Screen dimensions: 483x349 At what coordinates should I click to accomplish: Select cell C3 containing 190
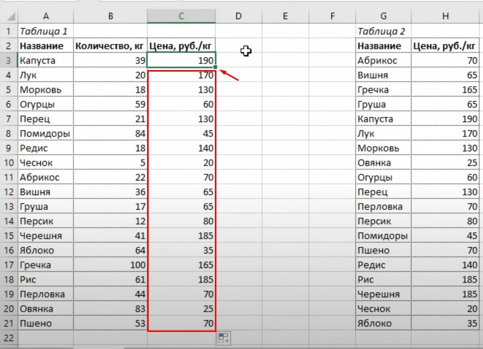181,60
